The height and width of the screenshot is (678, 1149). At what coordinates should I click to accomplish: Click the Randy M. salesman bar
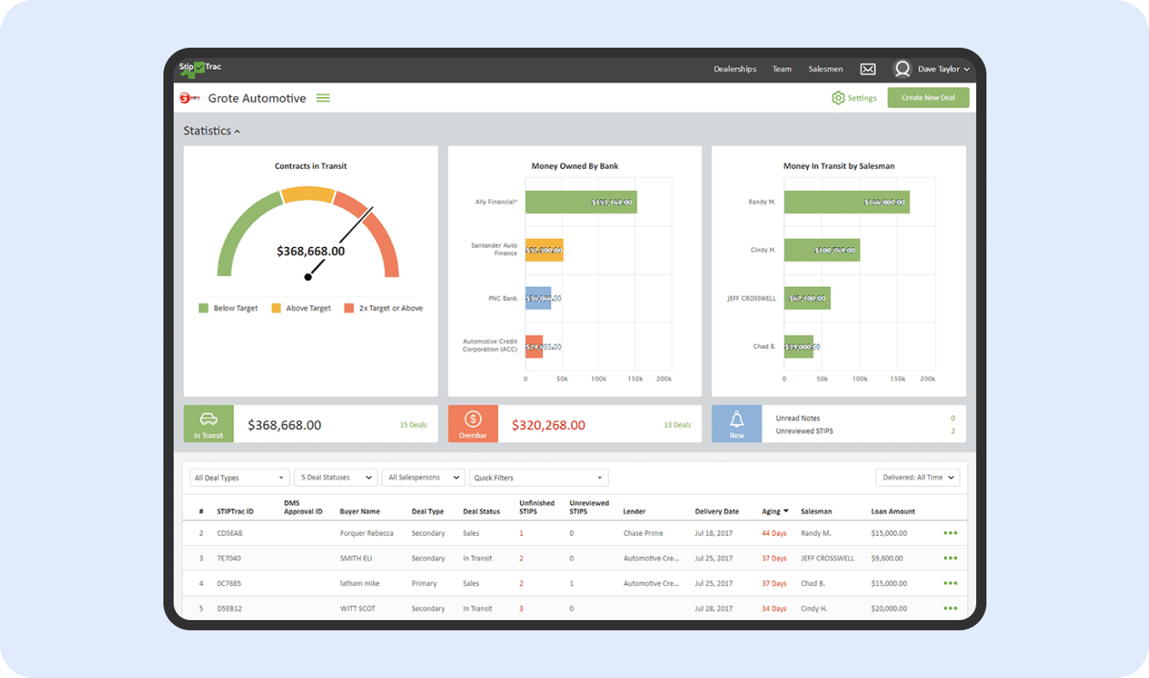[847, 202]
